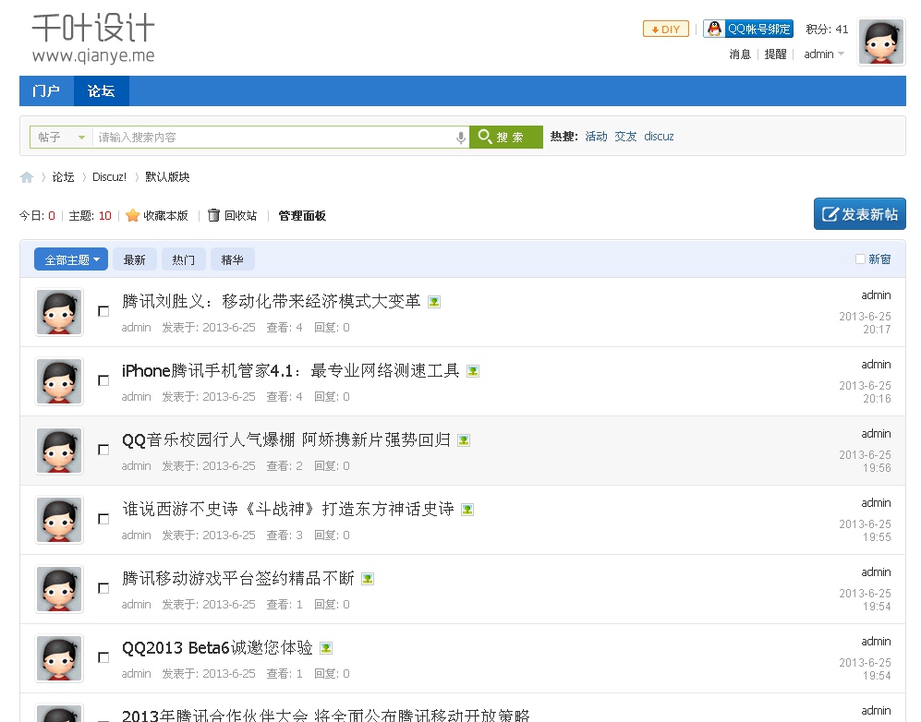Click 积分: 41 points link
This screenshot has height=722, width=921.
[827, 30]
